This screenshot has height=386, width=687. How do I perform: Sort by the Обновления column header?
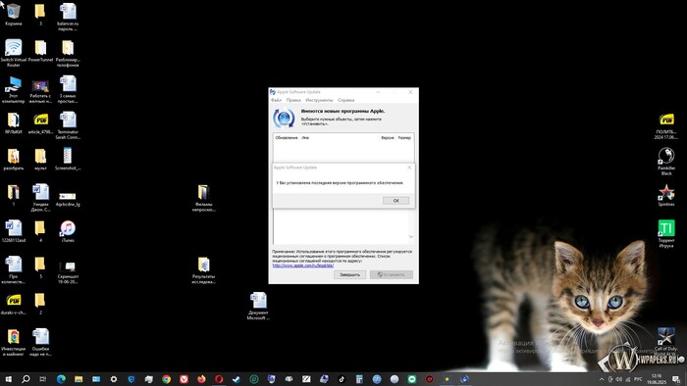coord(287,138)
